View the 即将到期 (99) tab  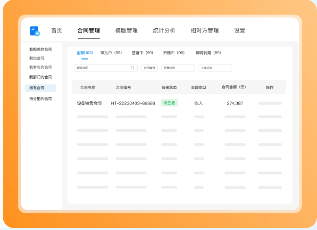coord(209,53)
